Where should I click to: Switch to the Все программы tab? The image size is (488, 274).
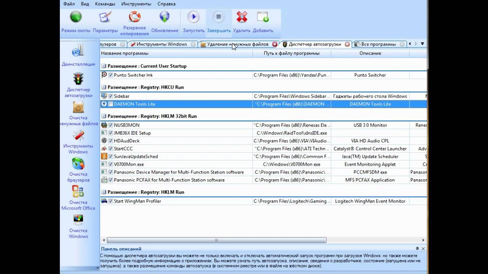379,44
